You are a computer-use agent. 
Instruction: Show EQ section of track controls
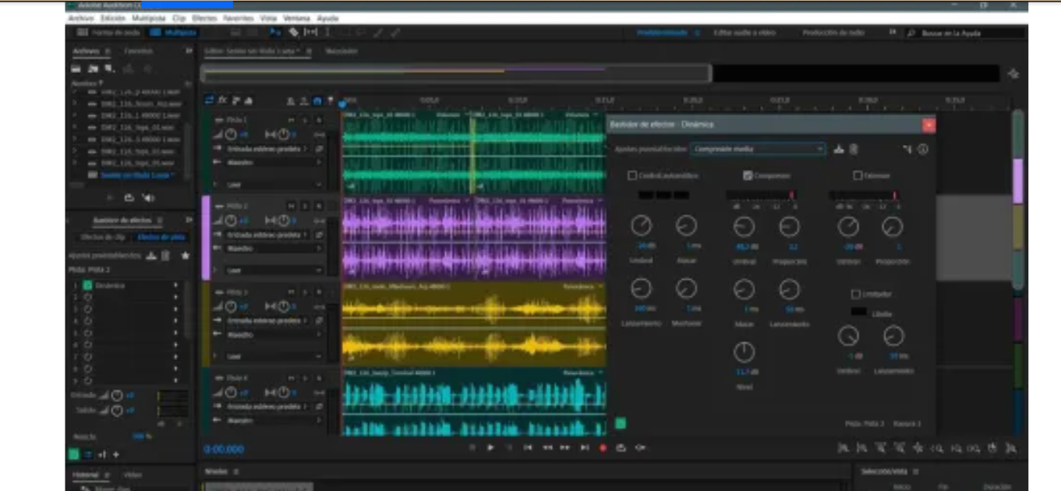249,101
